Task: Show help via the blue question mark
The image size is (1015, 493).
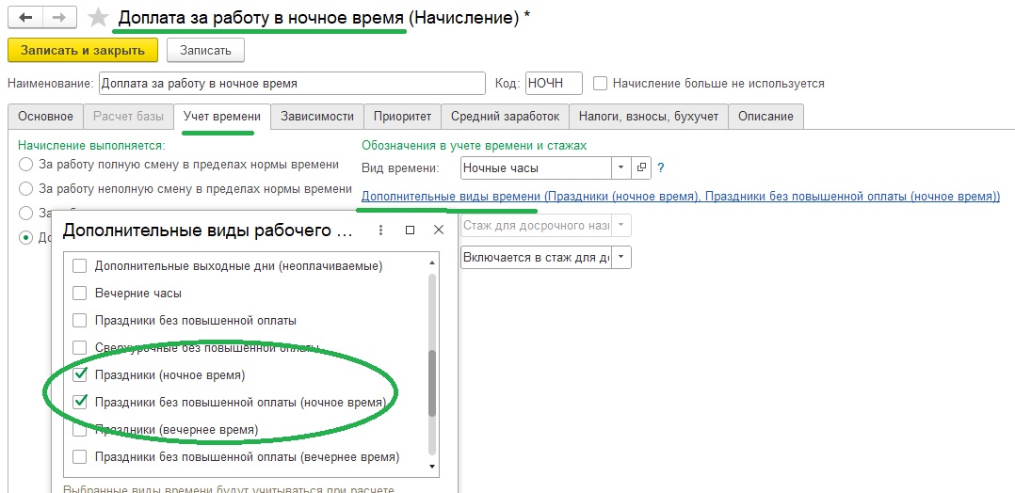Action: pos(661,168)
